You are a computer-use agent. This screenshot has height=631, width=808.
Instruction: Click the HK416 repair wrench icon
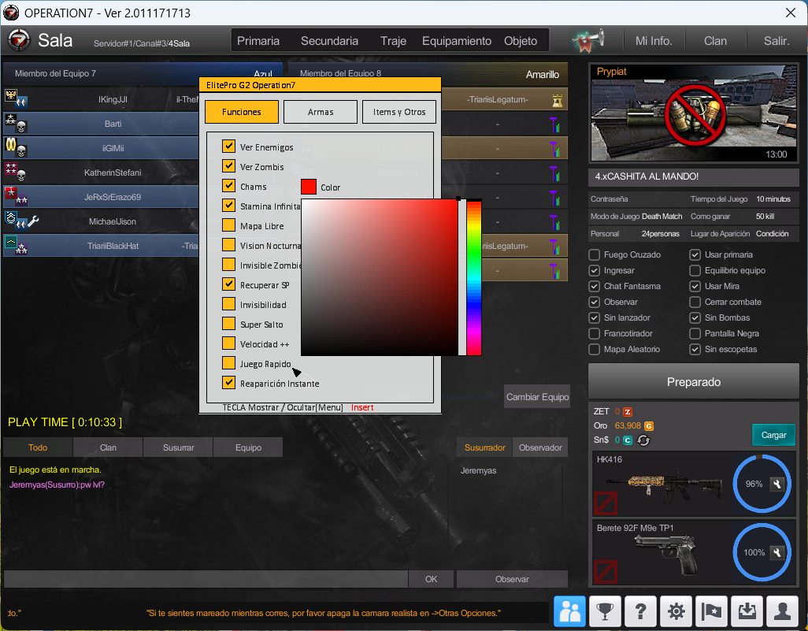[x=776, y=484]
